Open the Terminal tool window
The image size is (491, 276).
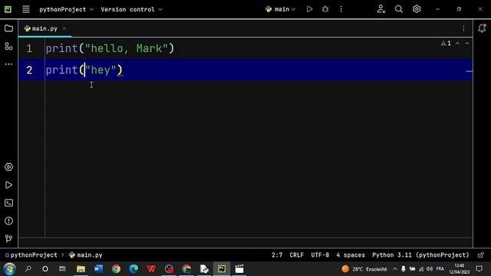(8, 203)
